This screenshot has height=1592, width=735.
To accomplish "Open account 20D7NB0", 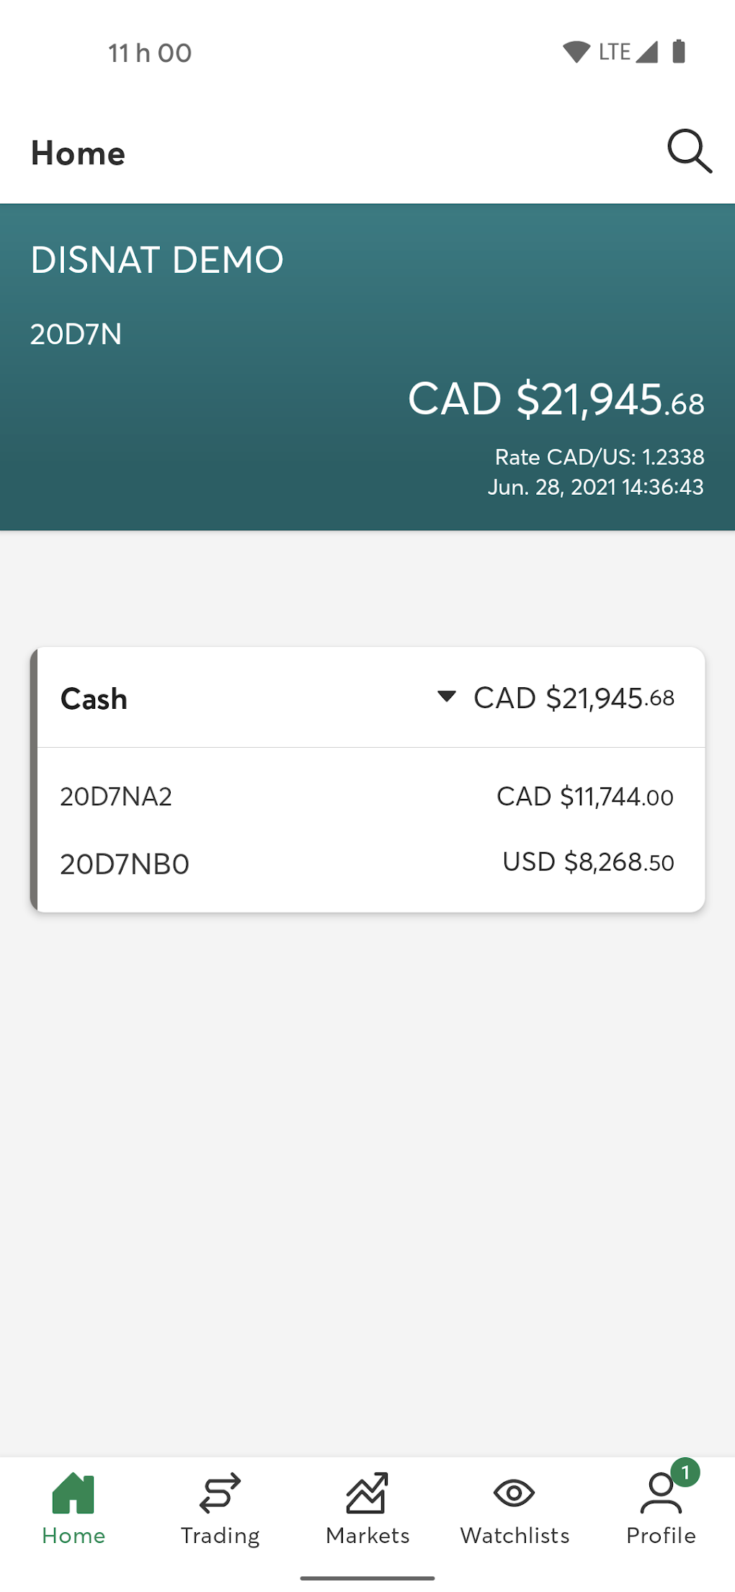I will tap(125, 864).
